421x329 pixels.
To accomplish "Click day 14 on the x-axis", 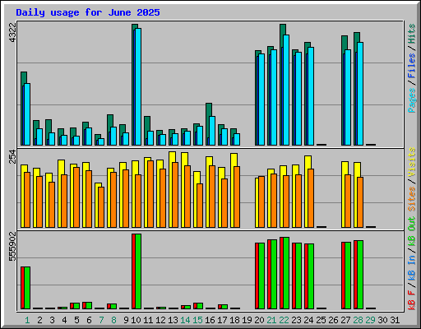I will pyautogui.click(x=185, y=320).
